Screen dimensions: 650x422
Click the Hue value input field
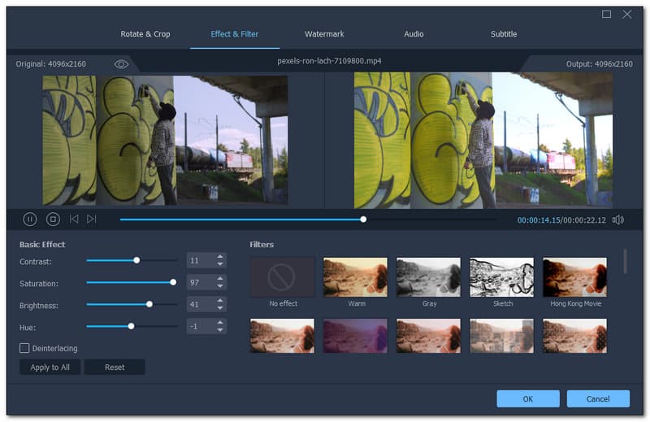click(198, 326)
